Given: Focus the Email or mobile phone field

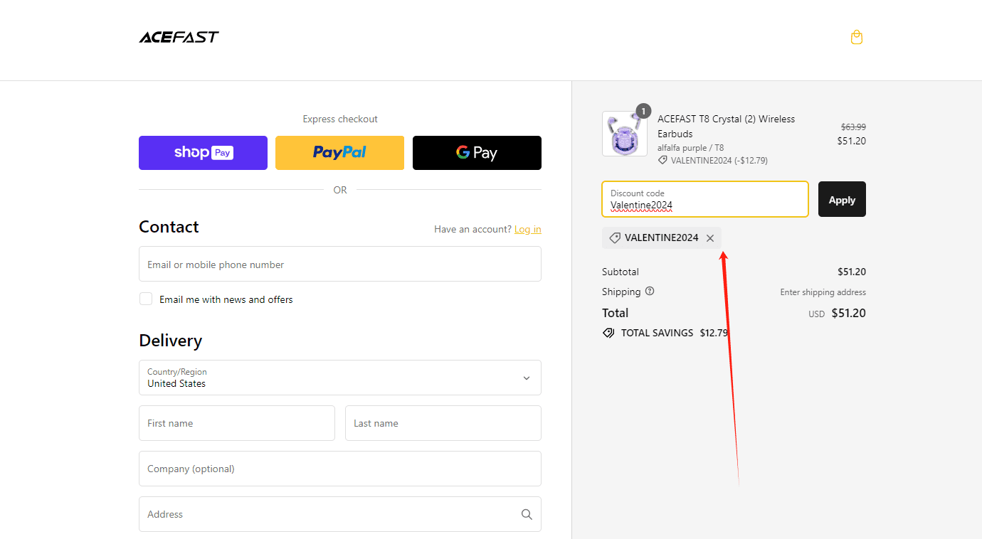Looking at the screenshot, I should tap(340, 265).
